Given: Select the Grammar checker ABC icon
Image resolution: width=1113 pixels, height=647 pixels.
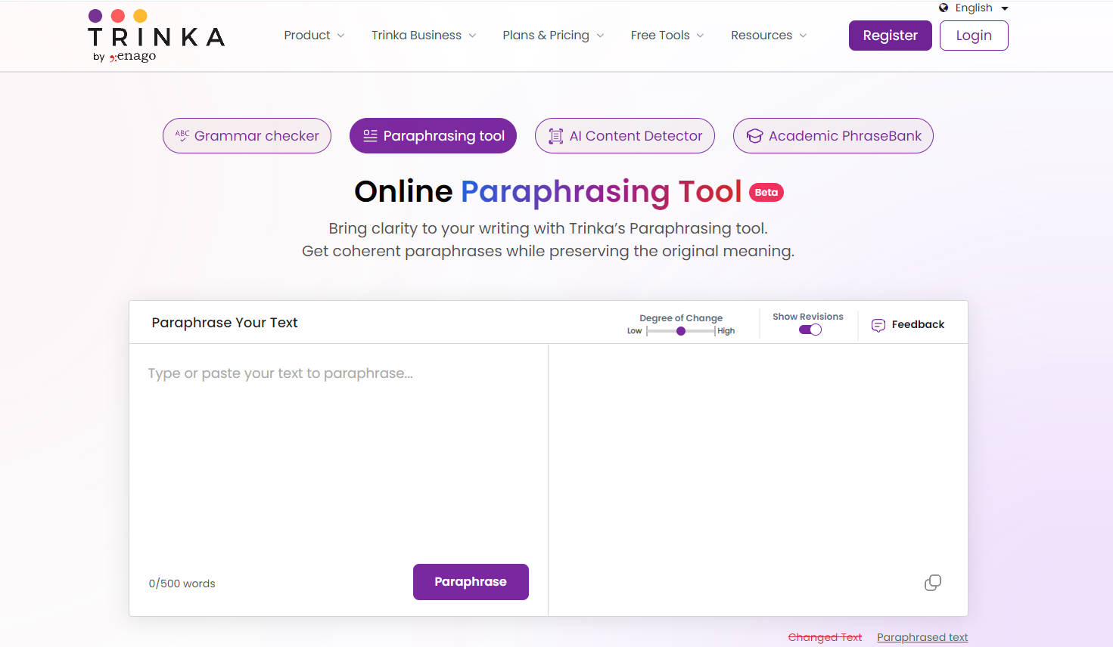Looking at the screenshot, I should (182, 135).
